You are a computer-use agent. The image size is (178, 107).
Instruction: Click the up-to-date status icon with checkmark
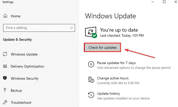pos(91,32)
